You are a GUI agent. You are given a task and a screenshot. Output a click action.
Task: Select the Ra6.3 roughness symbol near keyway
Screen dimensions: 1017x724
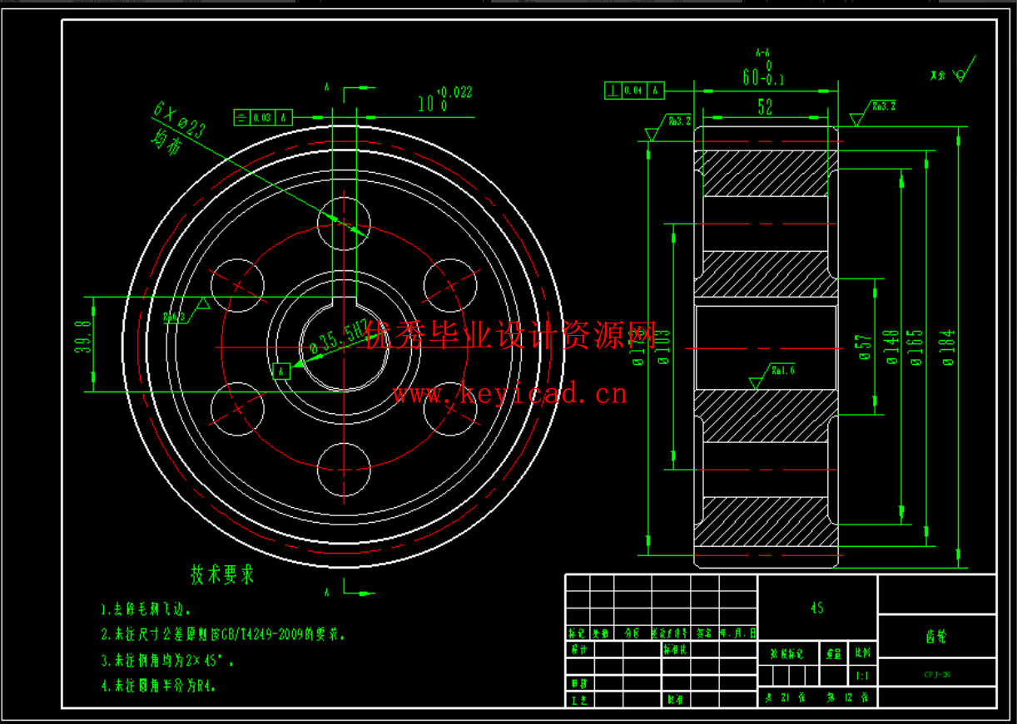(x=185, y=313)
